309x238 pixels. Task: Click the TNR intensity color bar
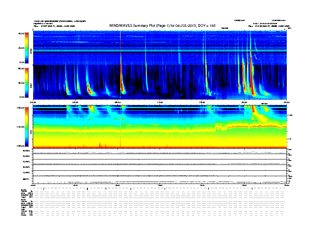[27, 127]
